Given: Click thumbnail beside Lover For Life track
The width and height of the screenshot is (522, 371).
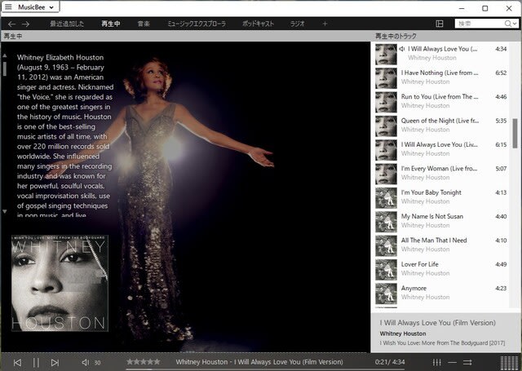Looking at the screenshot, I should tap(386, 270).
